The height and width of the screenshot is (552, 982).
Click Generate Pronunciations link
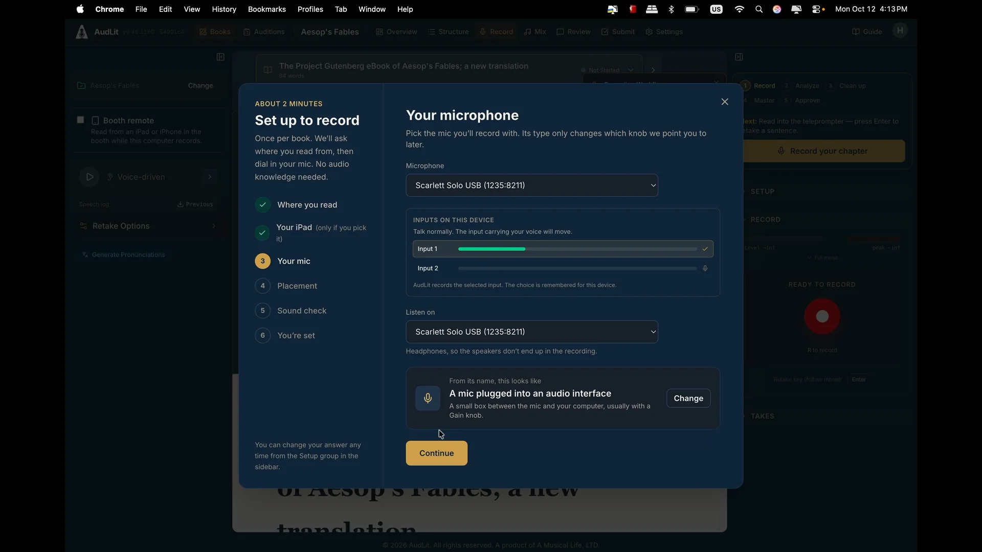pos(123,255)
